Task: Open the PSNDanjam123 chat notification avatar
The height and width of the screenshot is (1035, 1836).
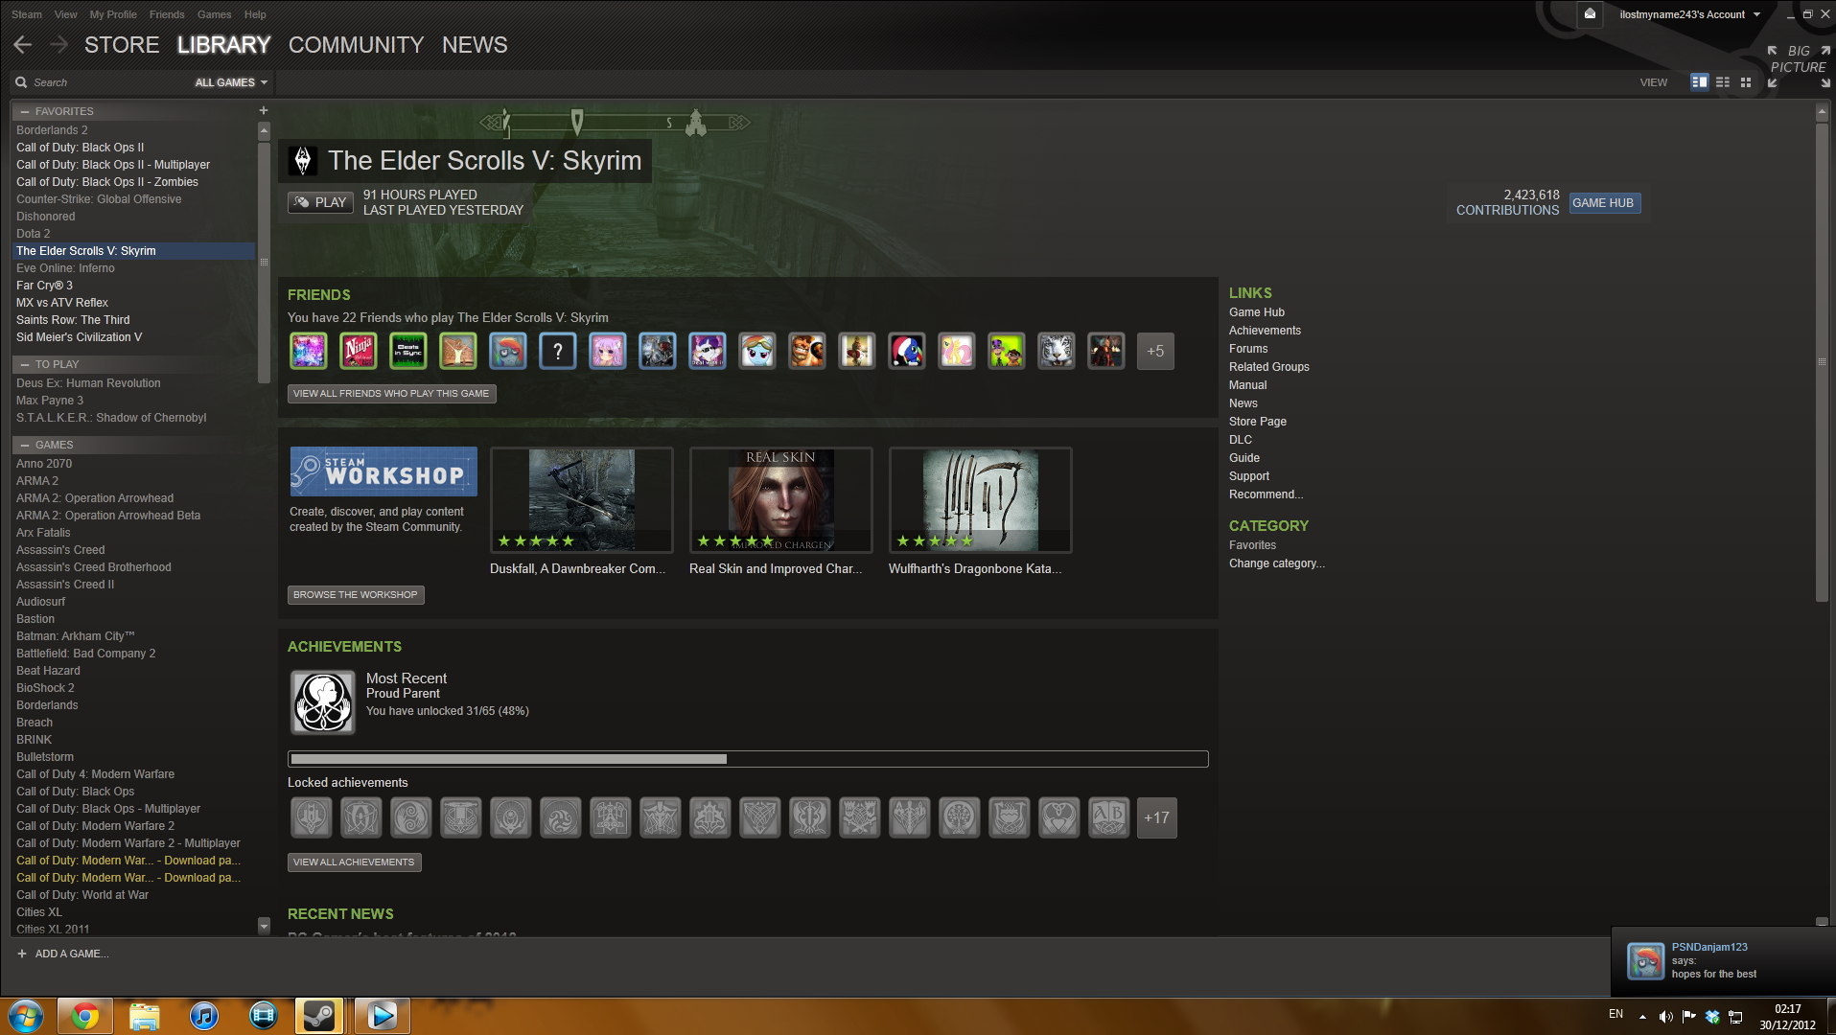Action: (1646, 961)
